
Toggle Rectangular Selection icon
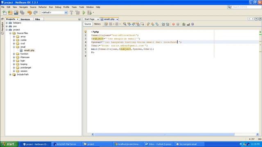[x=142, y=24]
